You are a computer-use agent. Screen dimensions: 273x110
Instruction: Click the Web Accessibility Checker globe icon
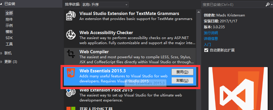point(71,35)
